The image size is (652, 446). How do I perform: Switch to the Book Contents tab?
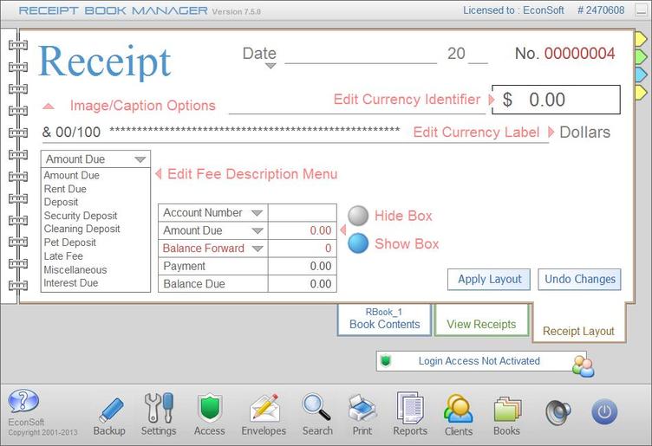tap(384, 320)
